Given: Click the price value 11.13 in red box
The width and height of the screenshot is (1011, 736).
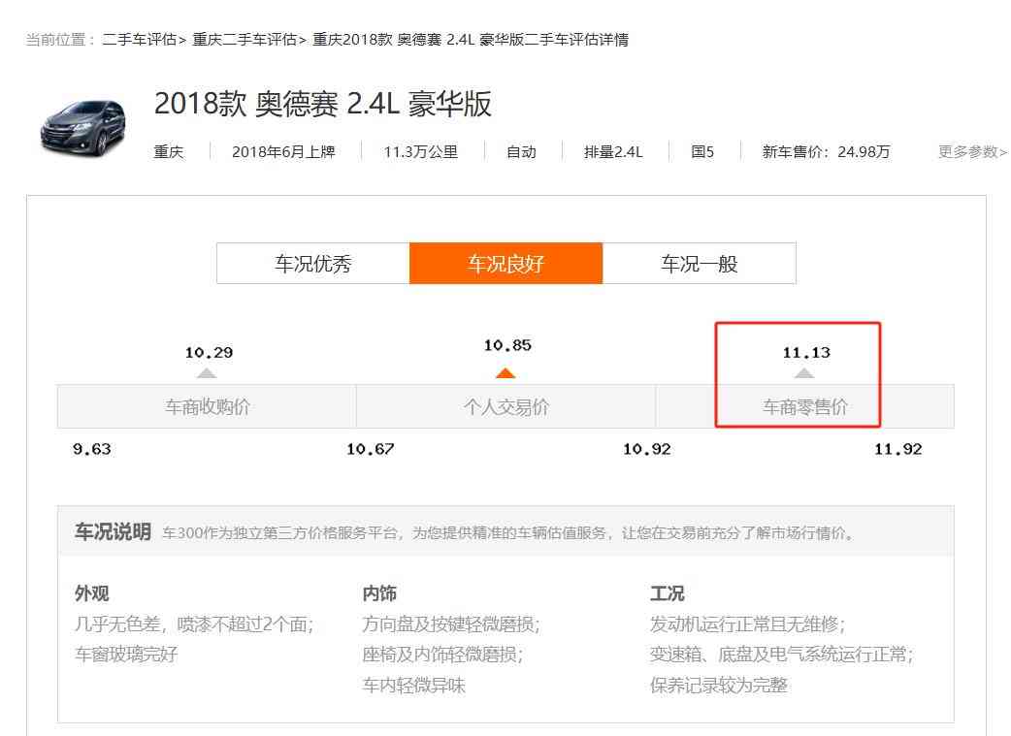Looking at the screenshot, I should click(x=804, y=353).
